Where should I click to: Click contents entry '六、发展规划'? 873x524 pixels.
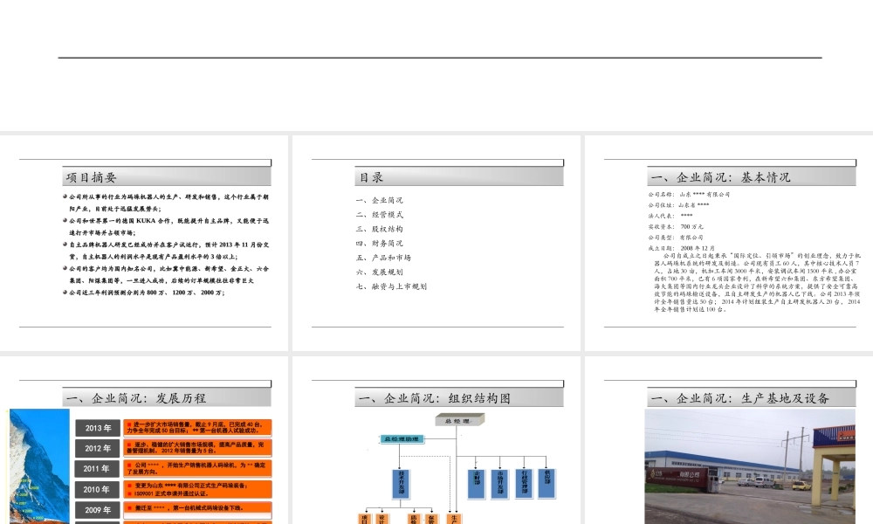(x=379, y=272)
